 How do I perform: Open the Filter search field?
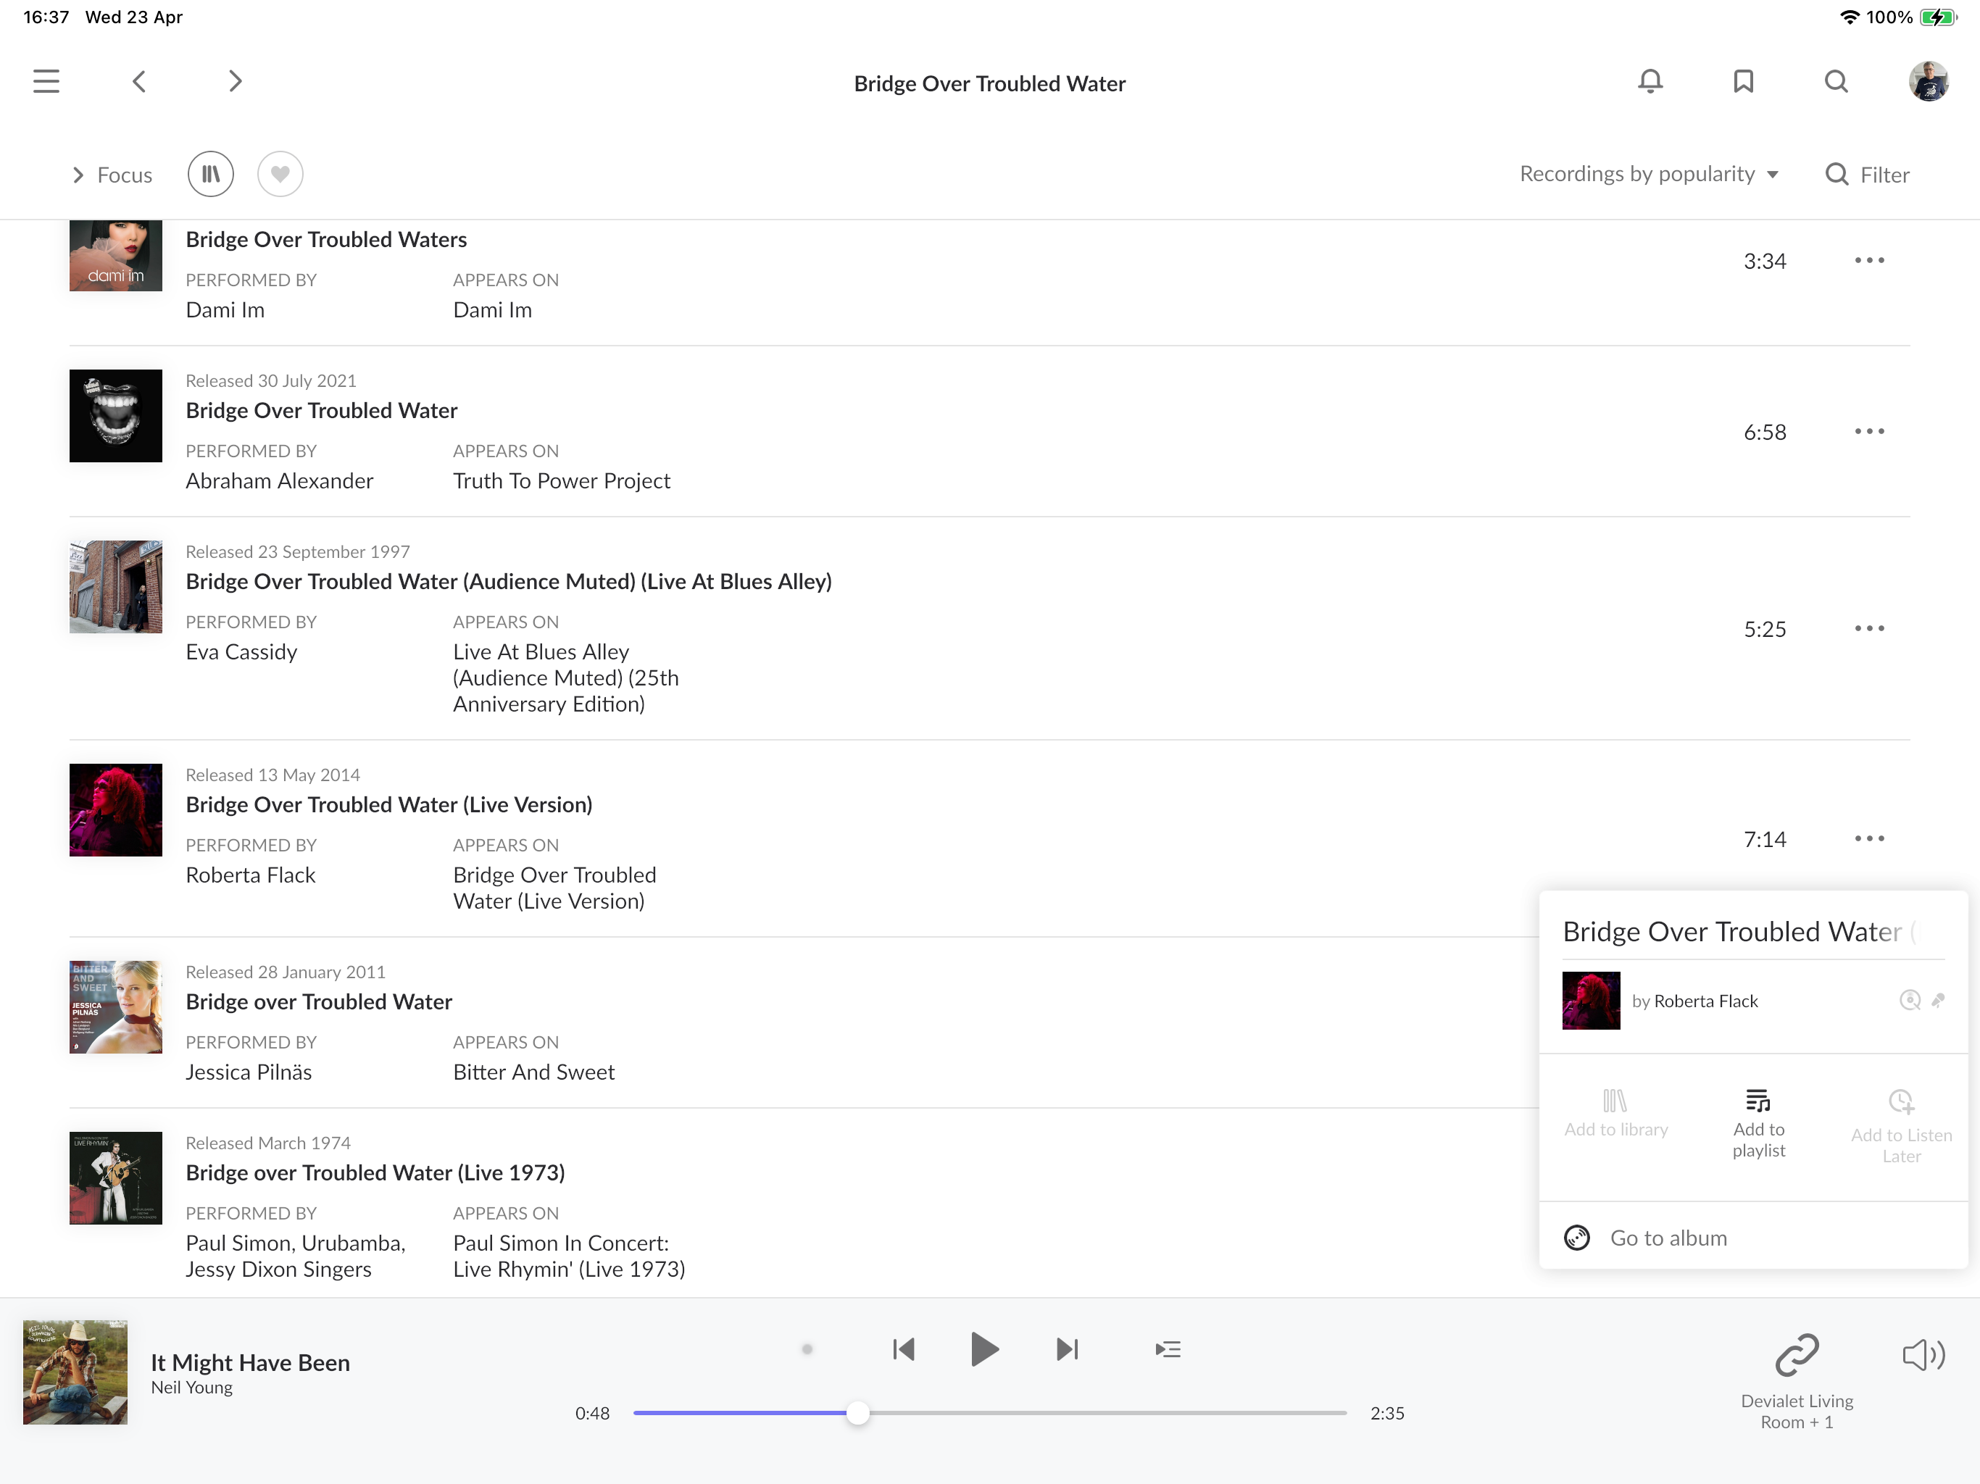pyautogui.click(x=1867, y=175)
